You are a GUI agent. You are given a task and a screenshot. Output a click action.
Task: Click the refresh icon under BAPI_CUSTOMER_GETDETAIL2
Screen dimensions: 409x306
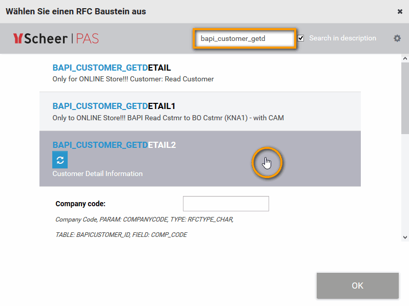click(x=60, y=160)
